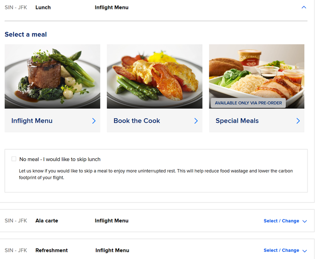Click the Ala carte row heading

[x=47, y=221]
